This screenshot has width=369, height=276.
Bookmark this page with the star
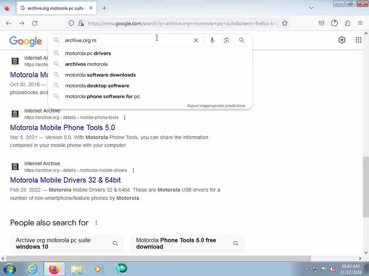pyautogui.click(x=285, y=23)
